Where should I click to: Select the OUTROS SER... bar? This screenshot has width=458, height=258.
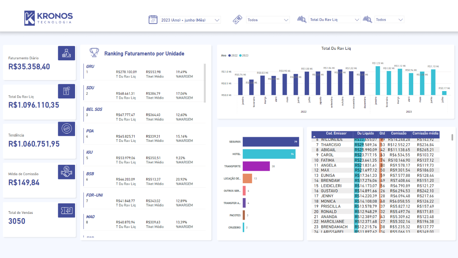pyautogui.click(x=244, y=191)
